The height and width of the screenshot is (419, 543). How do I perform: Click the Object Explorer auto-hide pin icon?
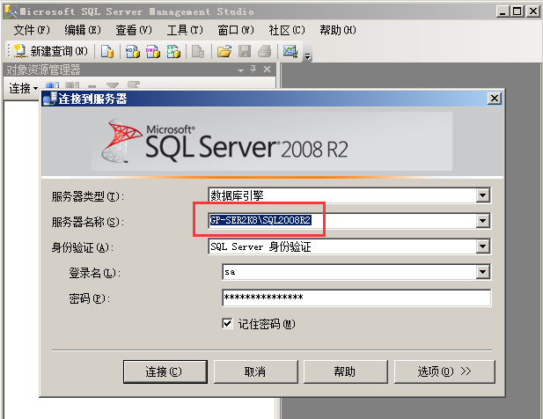[x=253, y=70]
